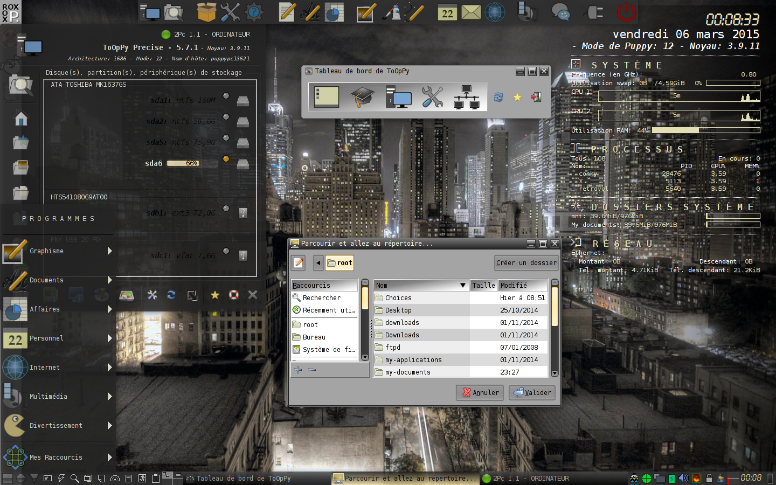The height and width of the screenshot is (485, 776).
Task: Launch the web browser globe icon in the top panel
Action: click(x=495, y=12)
